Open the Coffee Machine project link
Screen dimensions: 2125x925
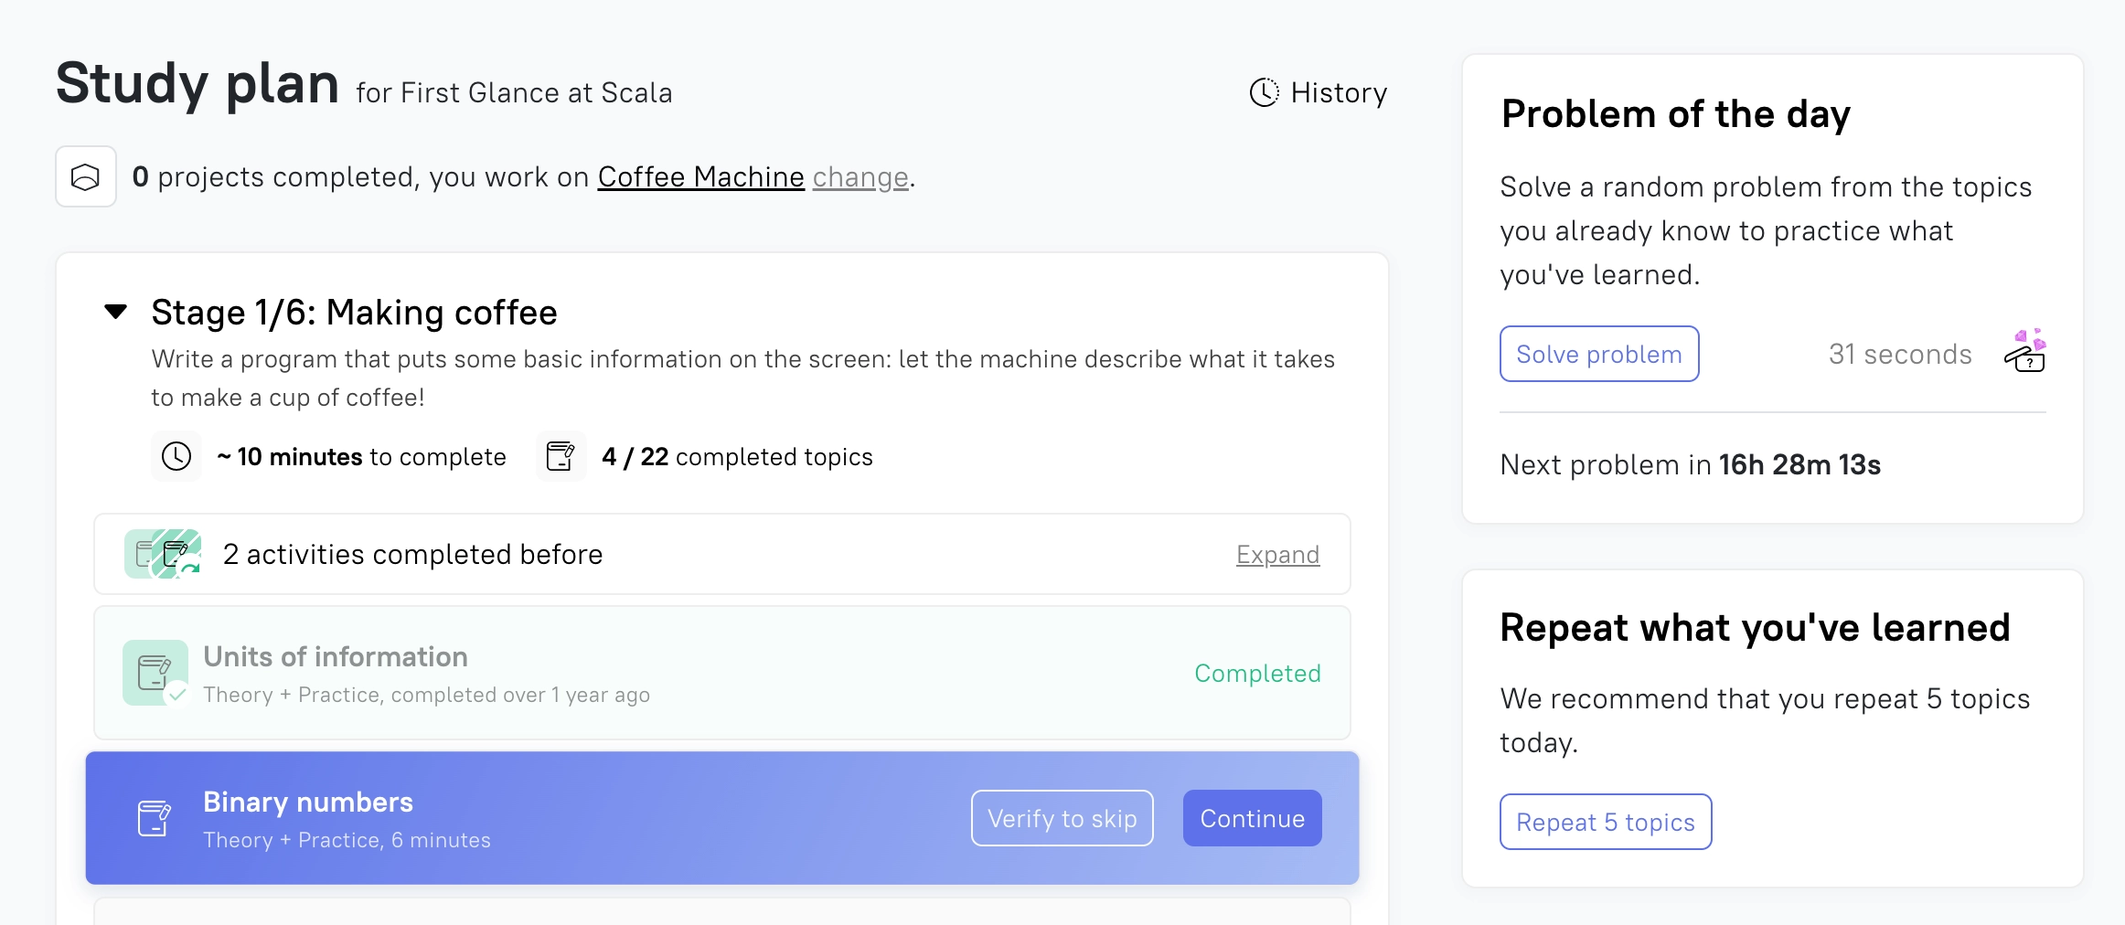[701, 176]
